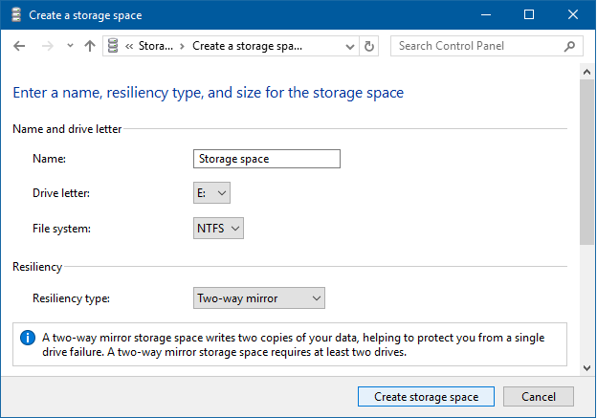Click the 'File system:' label
Image resolution: width=597 pixels, height=418 pixels.
click(x=61, y=229)
